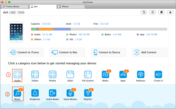Show device info with the i button
The height and width of the screenshot is (109, 176).
tap(153, 12)
